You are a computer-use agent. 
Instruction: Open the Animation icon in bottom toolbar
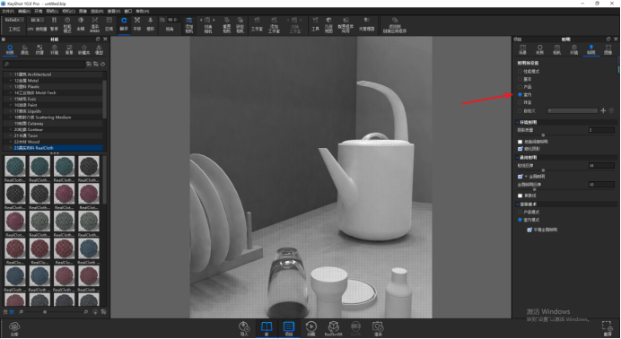(310, 326)
